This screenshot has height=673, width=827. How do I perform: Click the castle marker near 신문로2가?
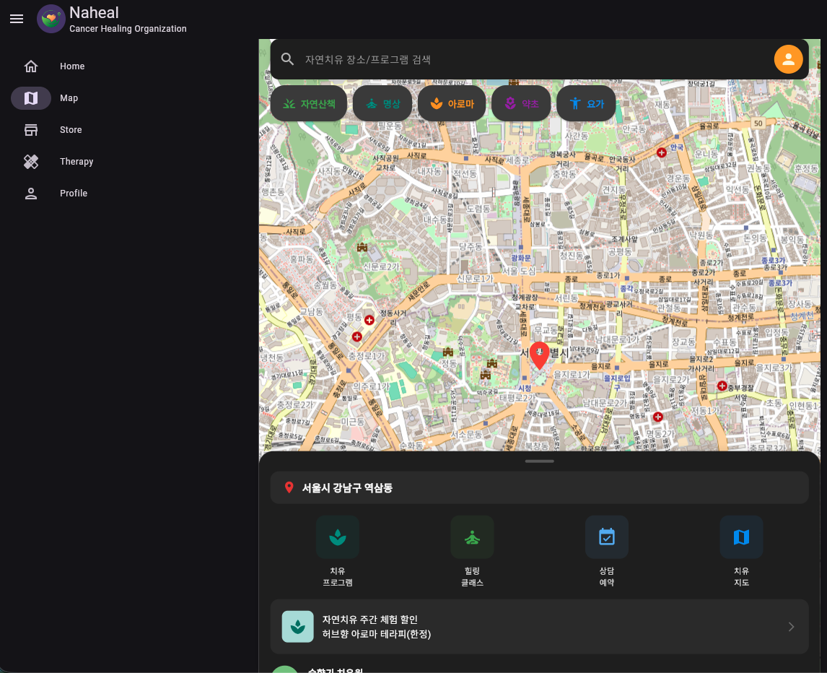tap(362, 247)
